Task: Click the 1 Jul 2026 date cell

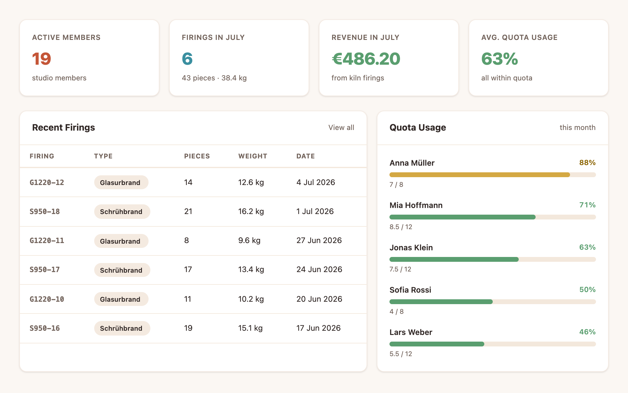Action: tap(315, 211)
